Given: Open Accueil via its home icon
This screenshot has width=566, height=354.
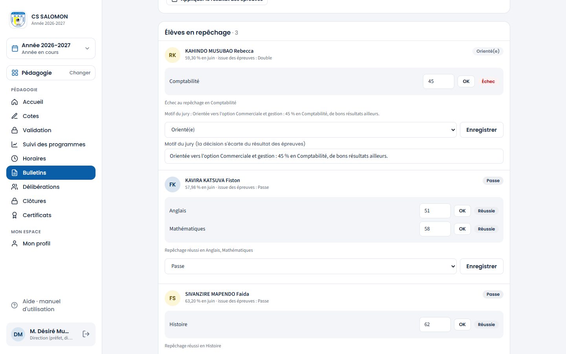Looking at the screenshot, I should [x=15, y=102].
